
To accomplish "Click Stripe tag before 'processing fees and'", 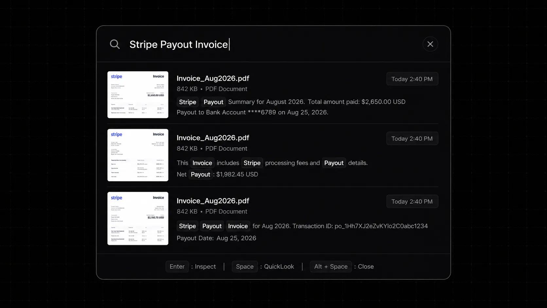I will 252,163.
